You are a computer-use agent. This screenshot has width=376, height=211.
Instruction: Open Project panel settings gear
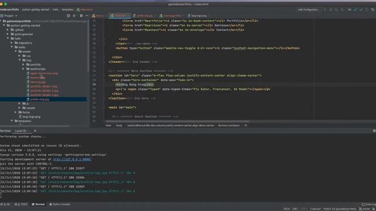81,16
